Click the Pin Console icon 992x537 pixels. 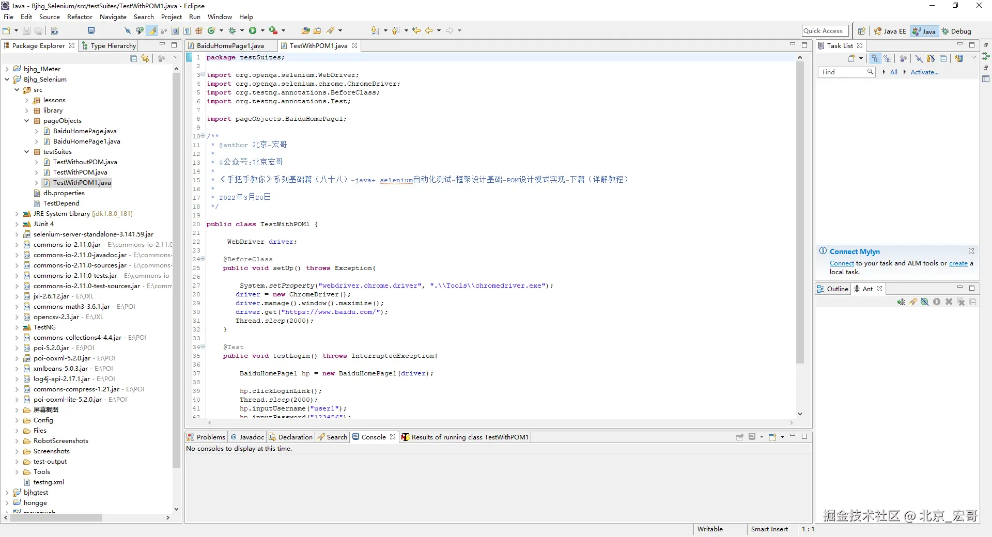coord(740,437)
